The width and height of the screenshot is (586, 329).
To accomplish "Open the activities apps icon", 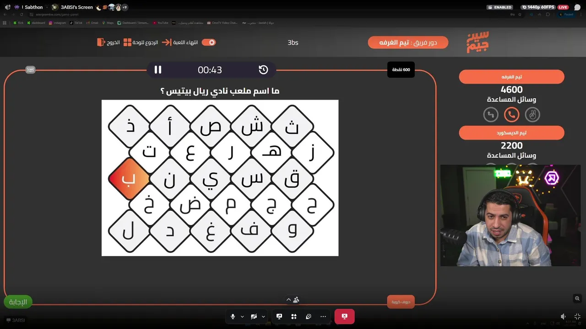I will coord(294,316).
